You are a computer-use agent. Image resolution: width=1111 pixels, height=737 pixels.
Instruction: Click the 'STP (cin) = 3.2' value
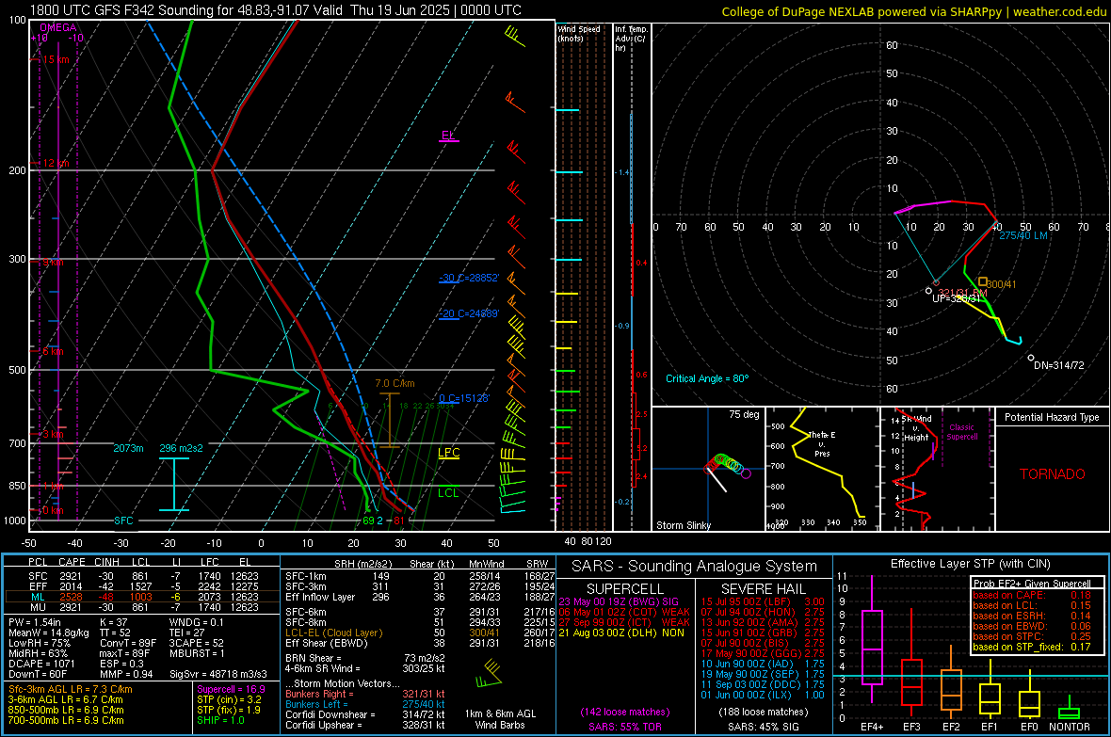point(229,699)
